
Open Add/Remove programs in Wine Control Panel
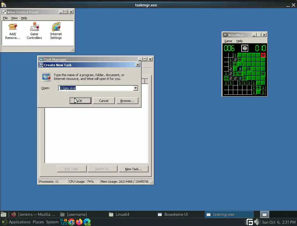[x=12, y=31]
